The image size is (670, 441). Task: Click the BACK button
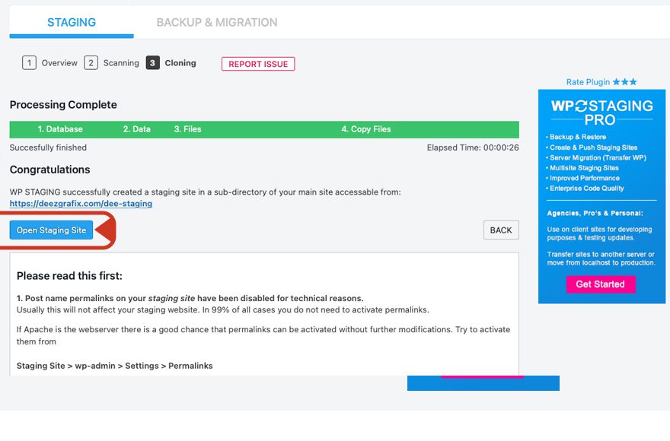coord(501,230)
